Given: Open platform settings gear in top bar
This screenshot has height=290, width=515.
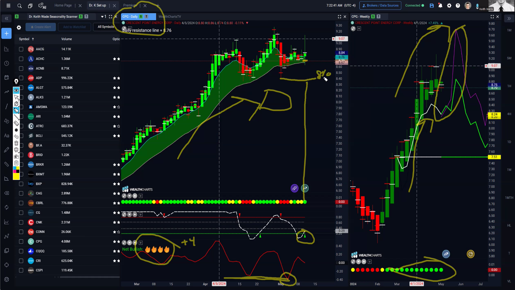Looking at the screenshot, I should tap(449, 5).
